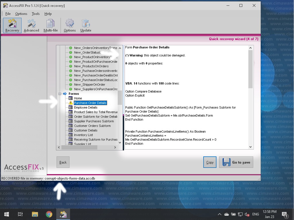Screen dimensions: 294x220
Task: Open the Advanced recovery mode
Action: pyautogui.click(x=31, y=25)
